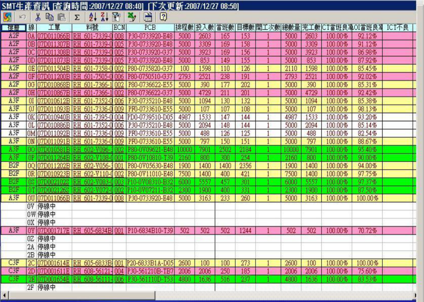Select the 工單 column header

point(54,28)
